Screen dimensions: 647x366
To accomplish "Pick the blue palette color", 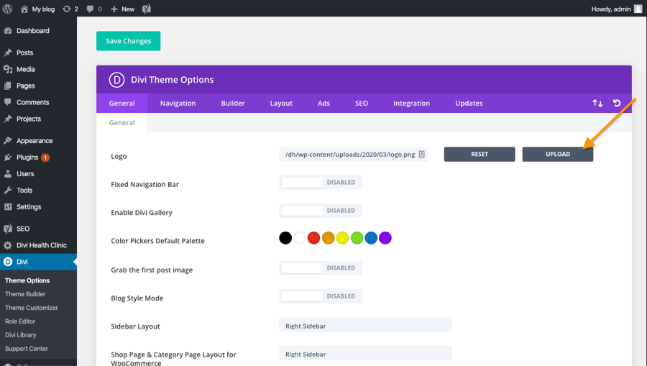I will click(x=371, y=238).
